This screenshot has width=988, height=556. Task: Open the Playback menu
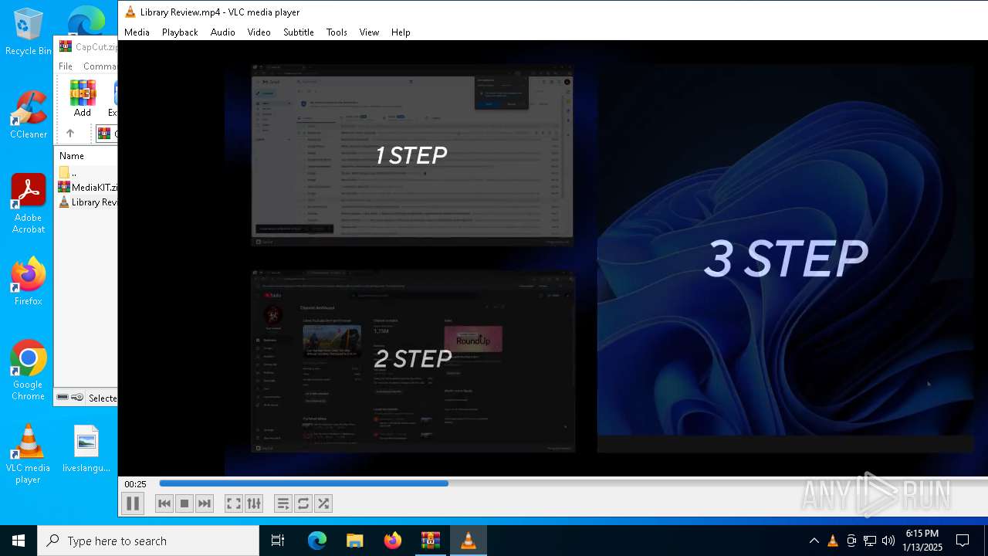[x=180, y=32]
